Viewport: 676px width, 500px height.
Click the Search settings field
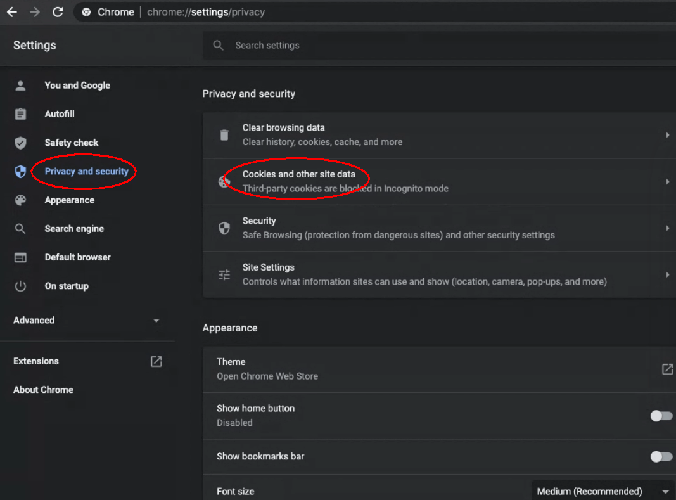(x=380, y=46)
